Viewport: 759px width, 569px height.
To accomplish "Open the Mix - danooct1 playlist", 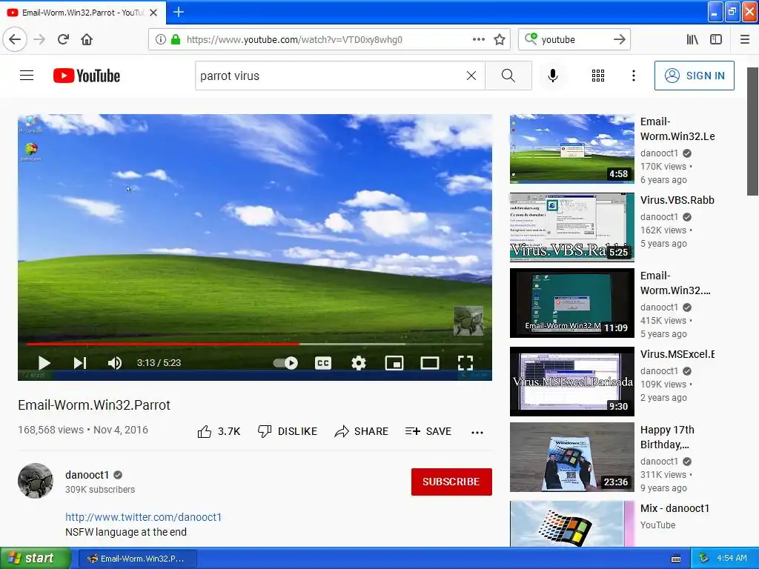I will tap(675, 508).
